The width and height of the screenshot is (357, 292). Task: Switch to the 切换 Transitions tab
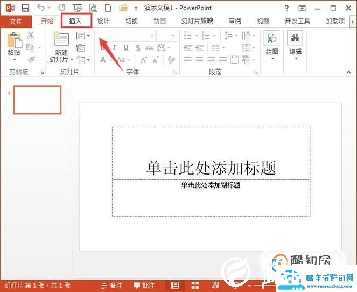131,21
